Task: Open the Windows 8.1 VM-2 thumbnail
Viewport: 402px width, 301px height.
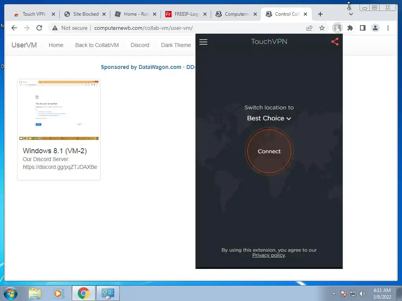Action: [x=59, y=110]
